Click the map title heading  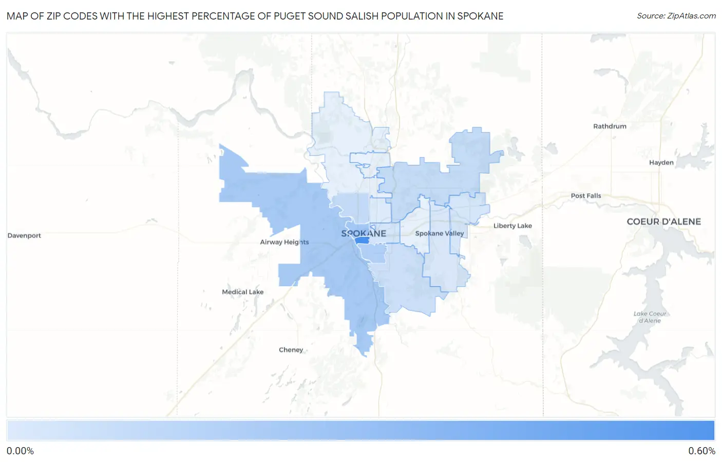pyautogui.click(x=255, y=16)
